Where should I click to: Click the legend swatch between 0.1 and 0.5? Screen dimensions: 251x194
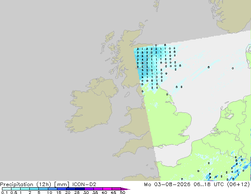click(7, 189)
